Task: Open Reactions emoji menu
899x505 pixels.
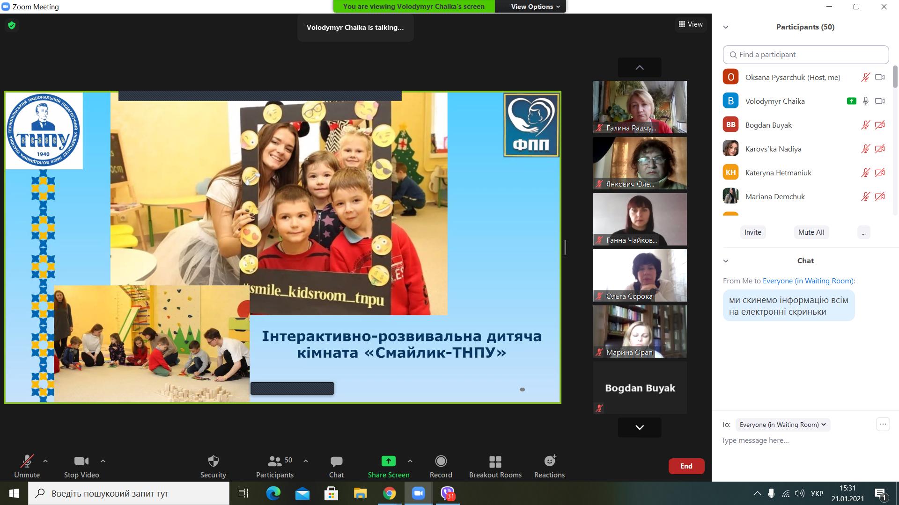Action: pos(549,462)
